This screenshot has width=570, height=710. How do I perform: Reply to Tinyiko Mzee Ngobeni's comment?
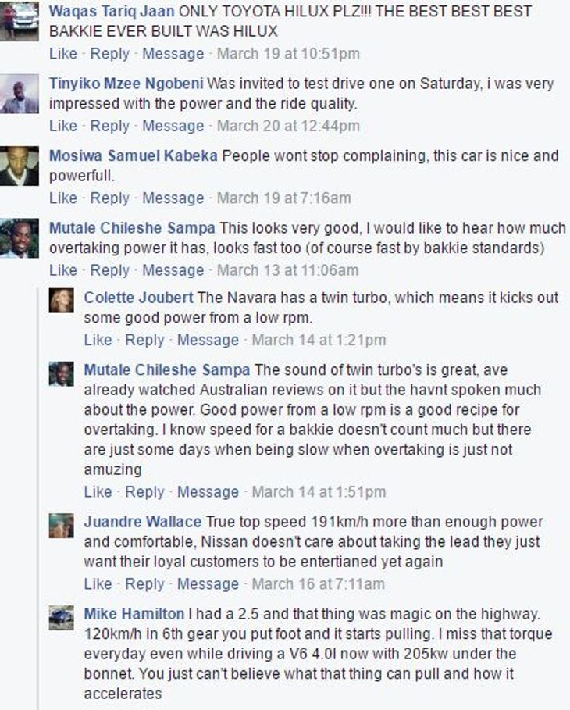[x=109, y=126]
